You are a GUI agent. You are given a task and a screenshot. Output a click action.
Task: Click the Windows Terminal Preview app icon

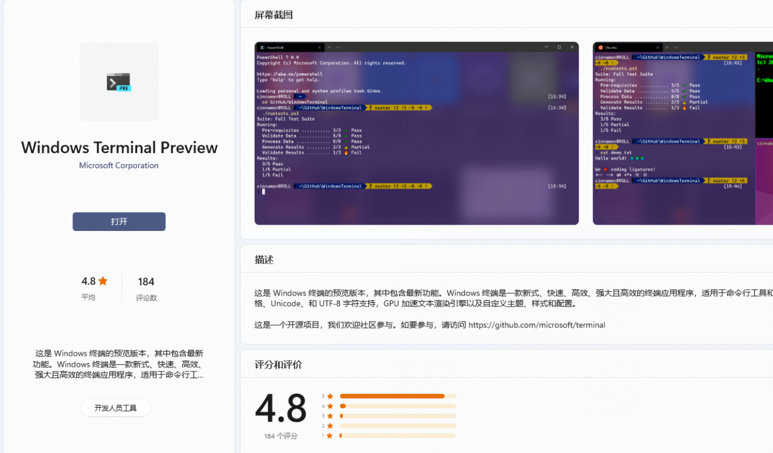pos(119,82)
